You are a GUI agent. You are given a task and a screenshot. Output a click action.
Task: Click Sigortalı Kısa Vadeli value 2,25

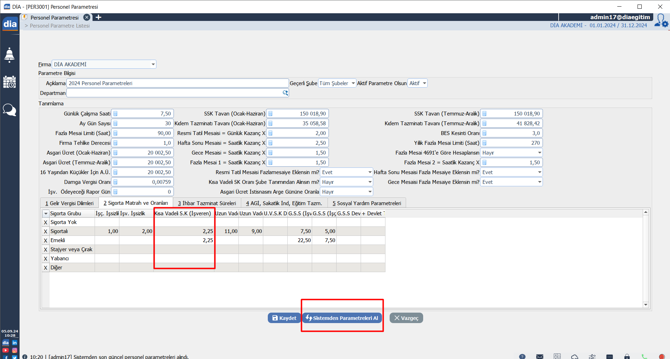[184, 231]
